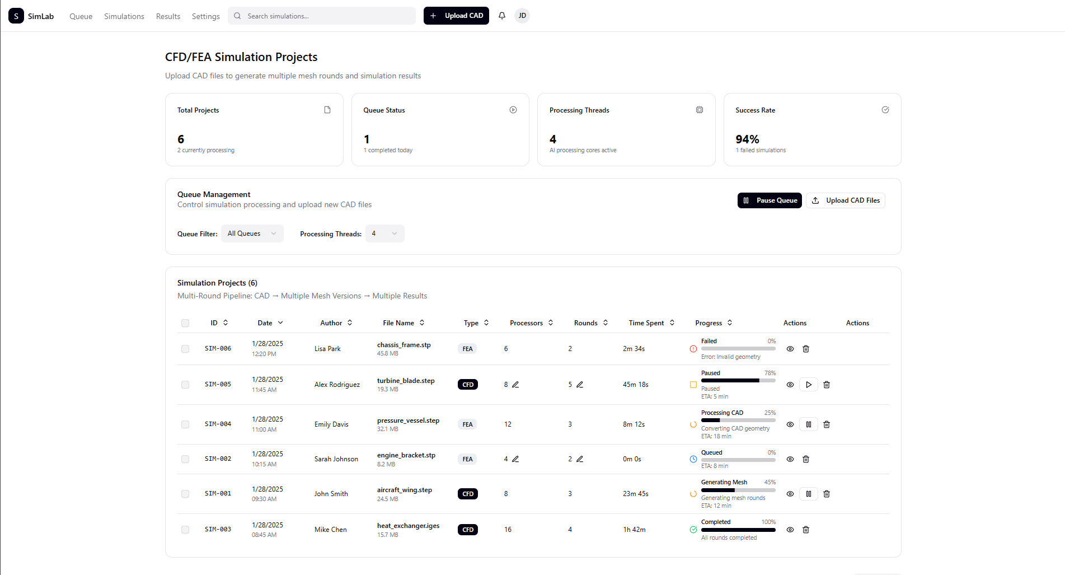
Task: Click the checkmark icon on Success Rate card
Action: click(885, 110)
